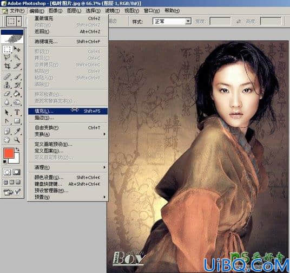
Task: Open the 文件(F) menu
Action: pyautogui.click(x=17, y=11)
